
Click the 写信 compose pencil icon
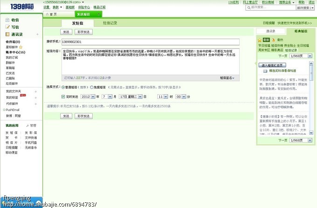(7, 27)
